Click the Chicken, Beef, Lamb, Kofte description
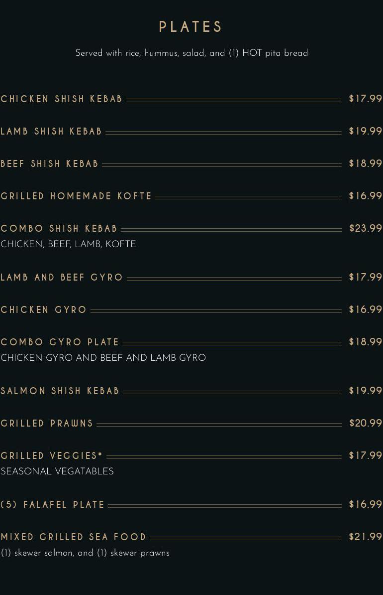The width and height of the screenshot is (383, 595). 68,244
